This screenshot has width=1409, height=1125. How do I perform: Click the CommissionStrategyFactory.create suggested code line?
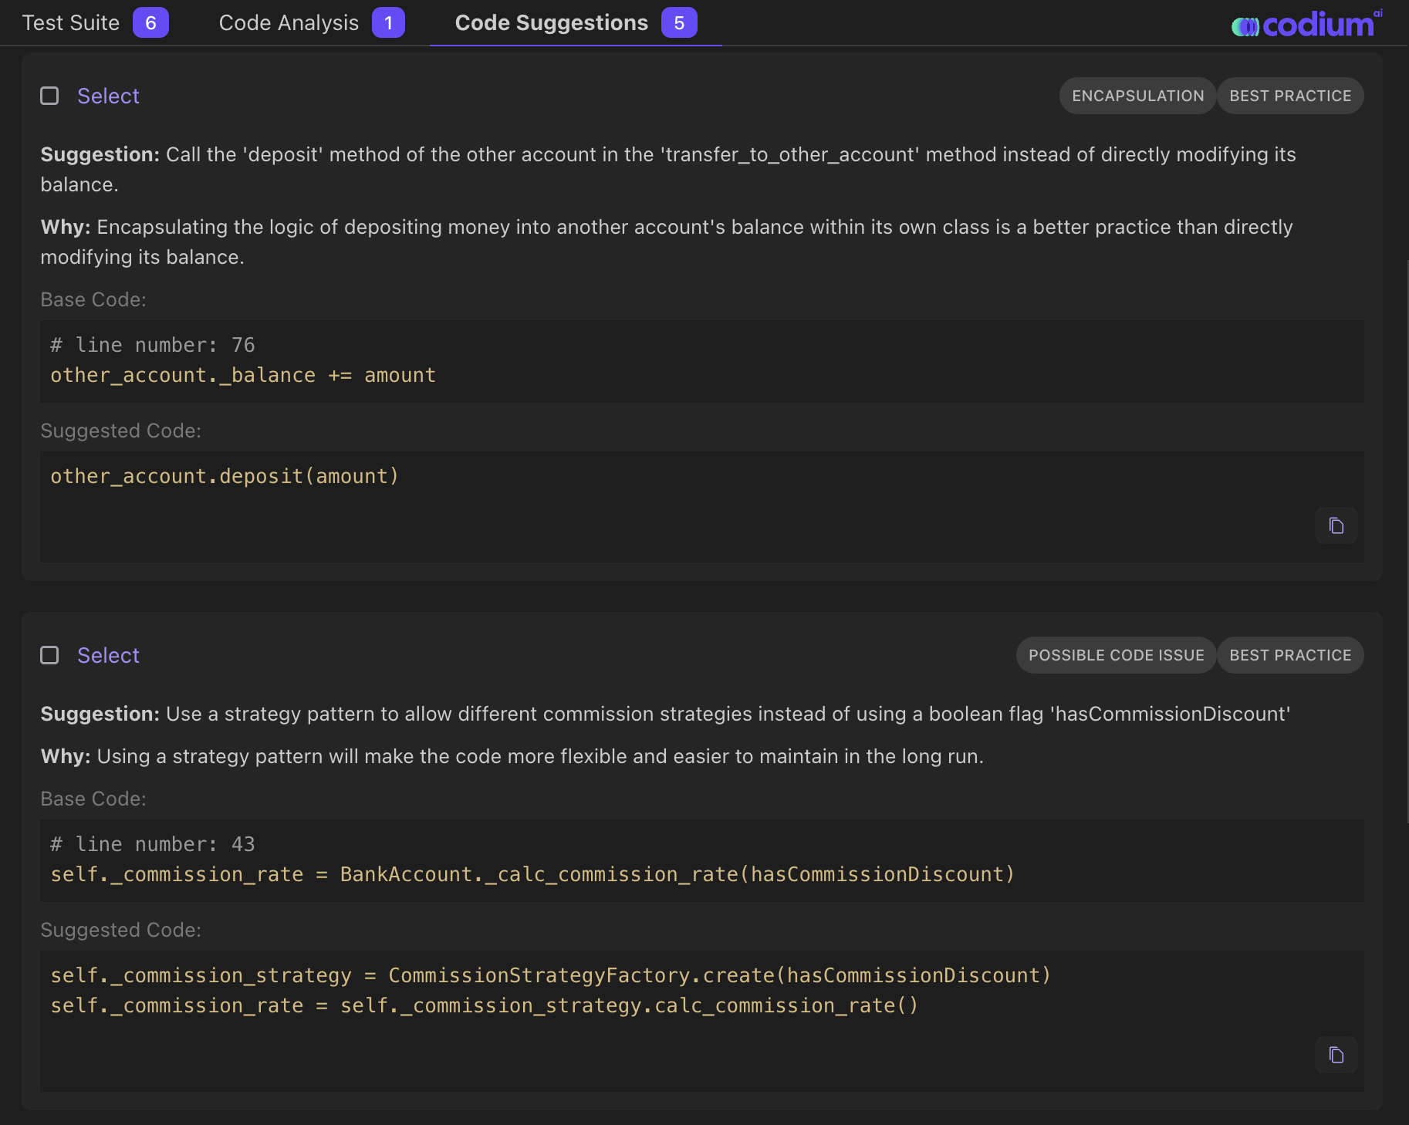pyautogui.click(x=550, y=975)
